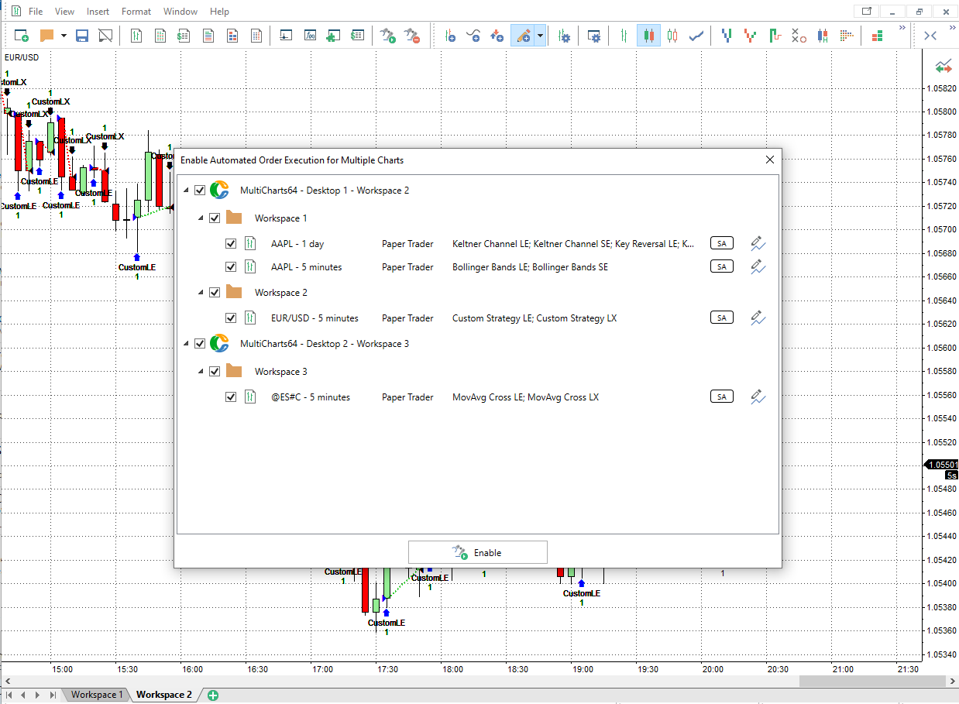Select the Point & Figure chart style

point(799,35)
